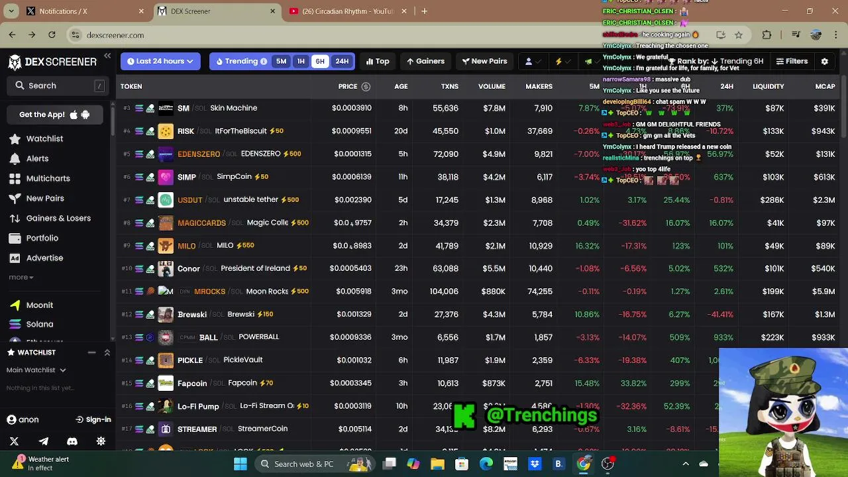848x477 pixels.
Task: Open Skin Machine token icon in row #3
Action: [166, 108]
